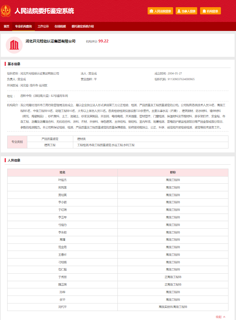Click the address ending 82号通用车间

[44, 96]
